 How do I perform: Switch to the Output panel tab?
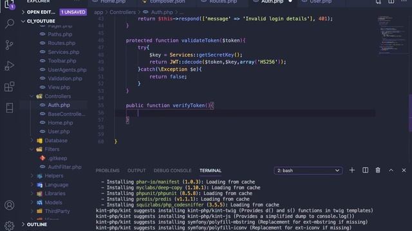pos(136,171)
